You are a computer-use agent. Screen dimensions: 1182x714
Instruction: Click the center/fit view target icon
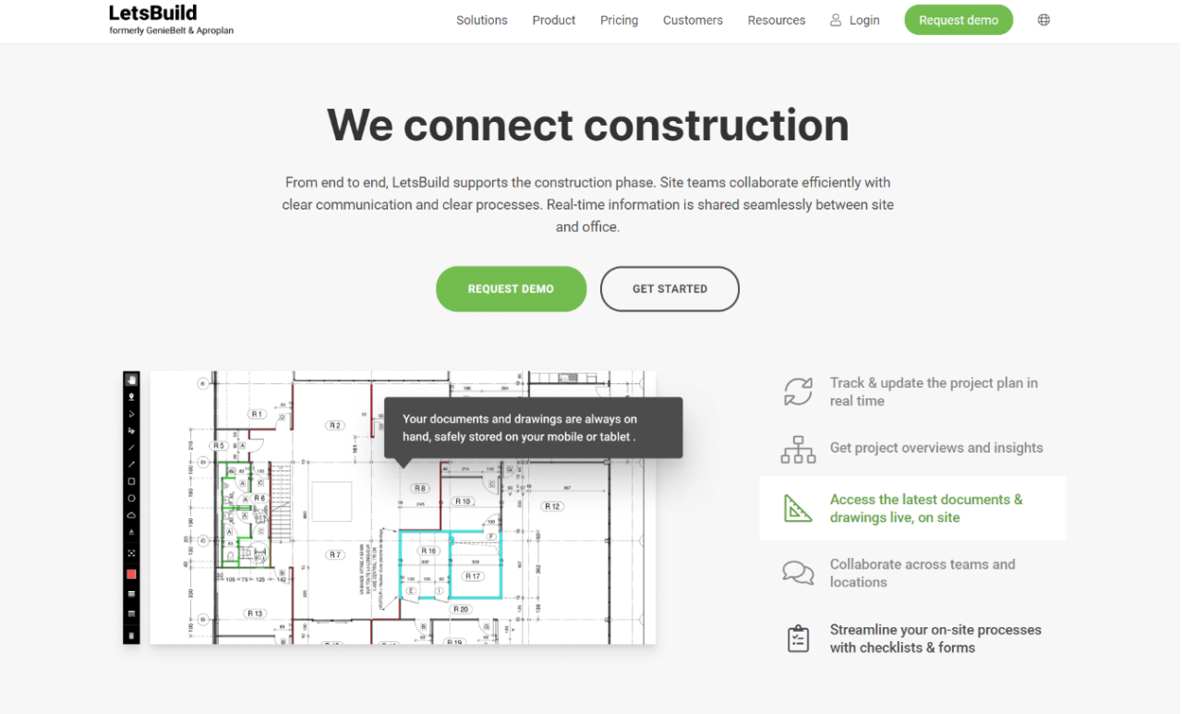pyautogui.click(x=131, y=553)
